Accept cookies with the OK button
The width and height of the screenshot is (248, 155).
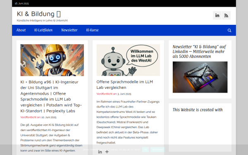[145, 150]
